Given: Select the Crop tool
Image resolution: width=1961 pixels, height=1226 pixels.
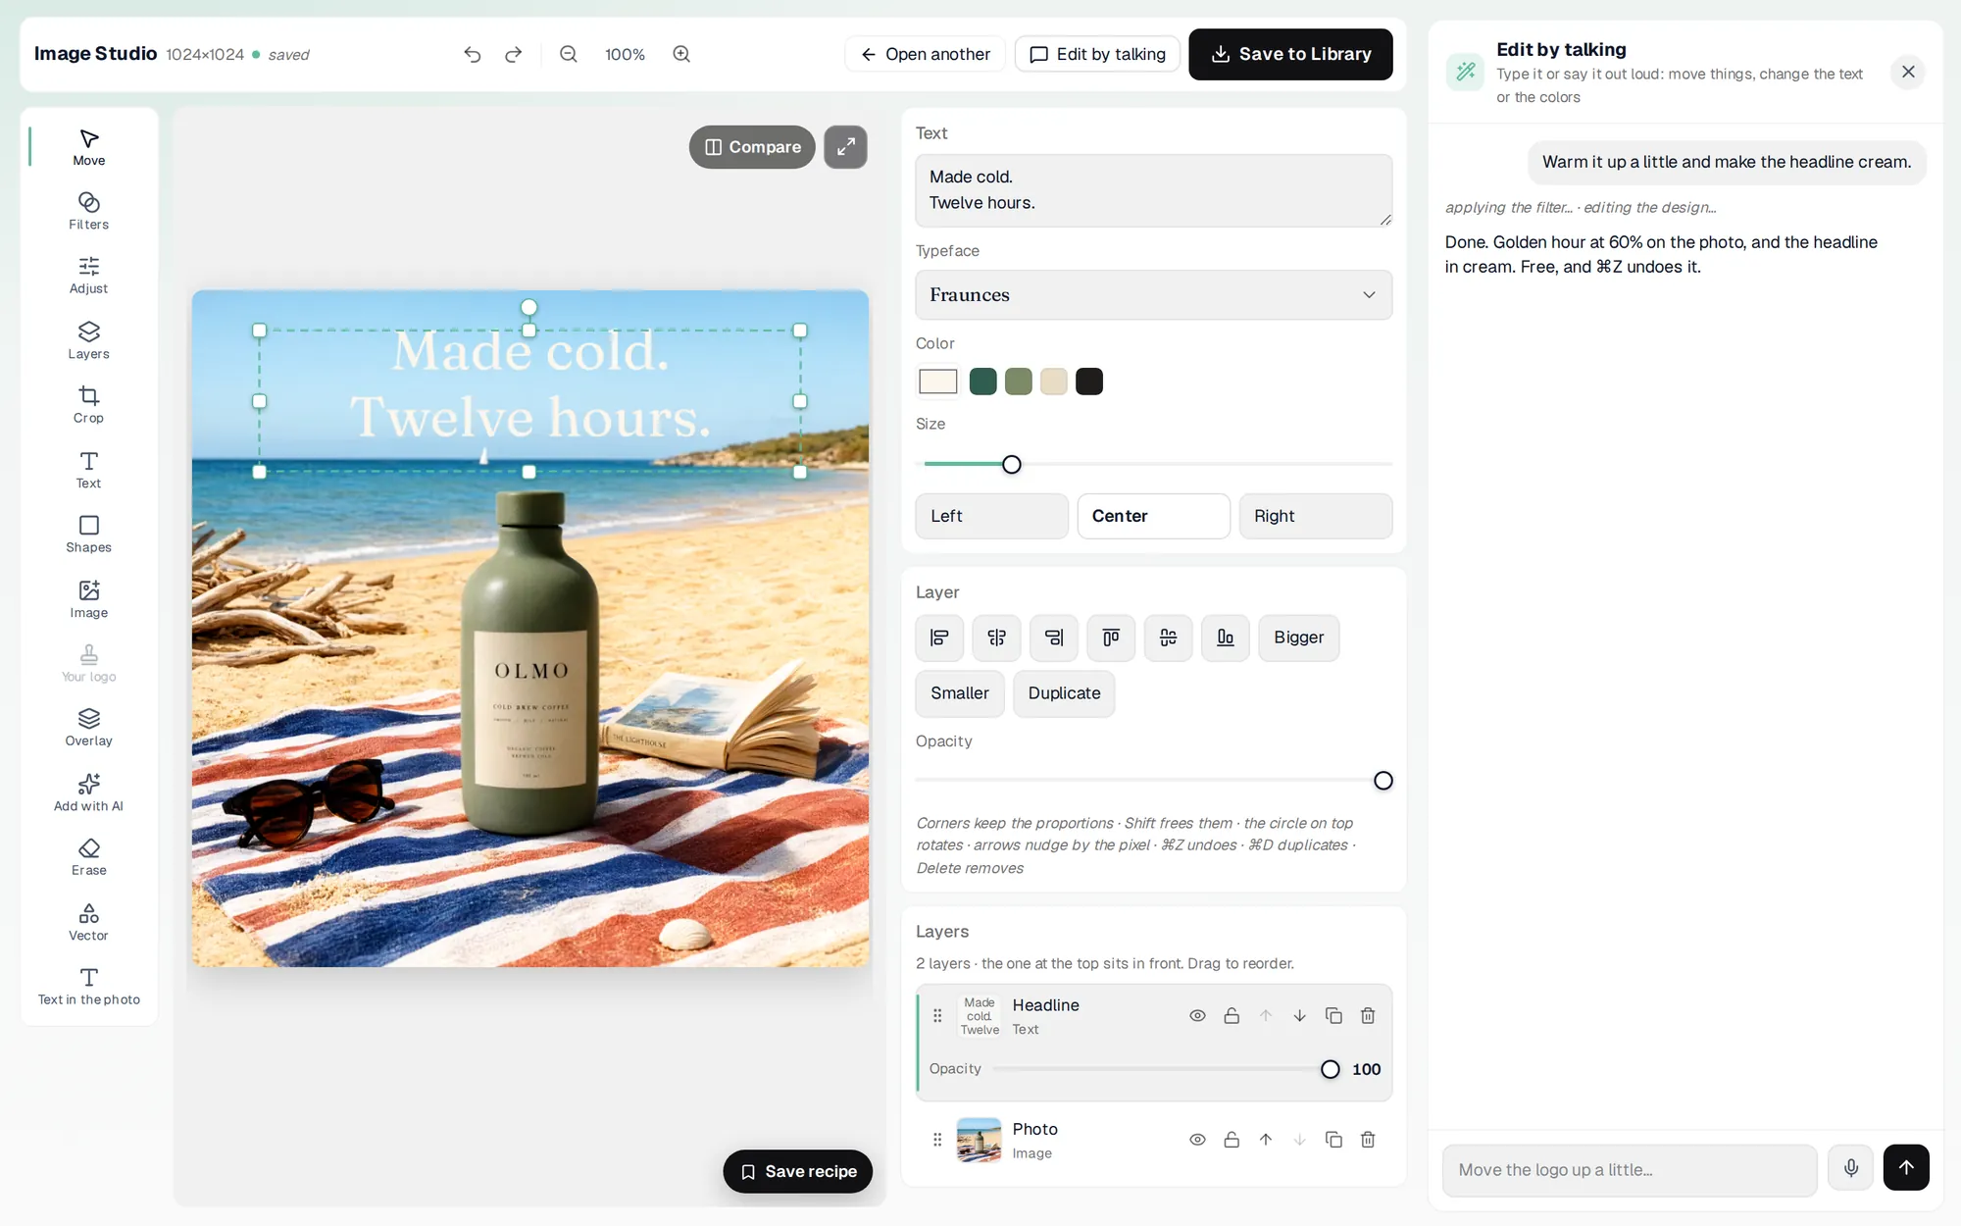Looking at the screenshot, I should pyautogui.click(x=88, y=405).
